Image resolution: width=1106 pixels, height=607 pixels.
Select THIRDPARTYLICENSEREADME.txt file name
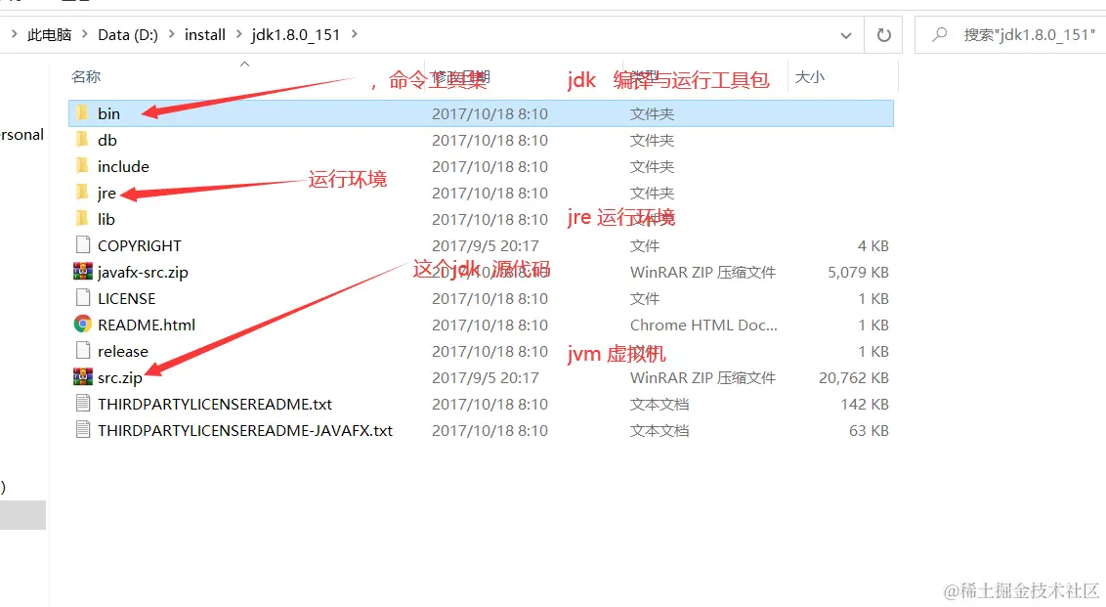pos(214,405)
